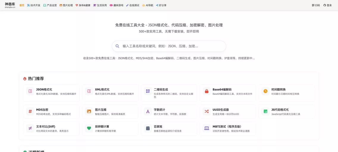Click the 文本对比(Diff) not-equal icon
This screenshot has width=338, height=152.
(x=30, y=128)
